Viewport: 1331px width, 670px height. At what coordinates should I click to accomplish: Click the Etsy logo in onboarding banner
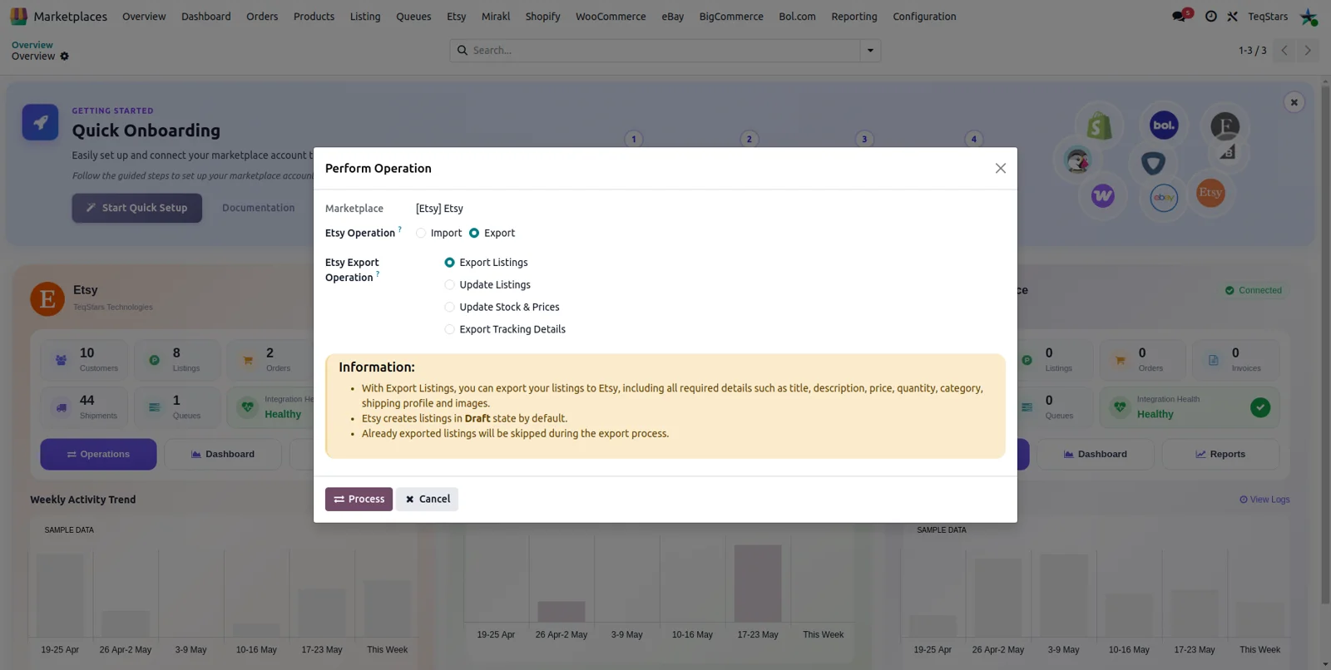point(1210,193)
